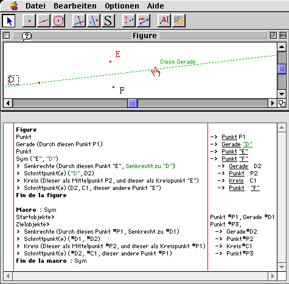Screen dimensions: 289x284
Task: Pick the perpendicular construction tool
Action: [x=79, y=21]
